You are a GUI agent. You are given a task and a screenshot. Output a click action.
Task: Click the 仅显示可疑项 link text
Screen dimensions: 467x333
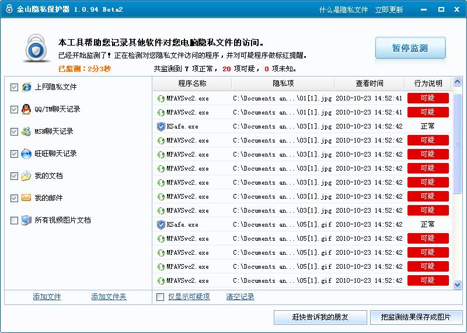[x=189, y=297]
